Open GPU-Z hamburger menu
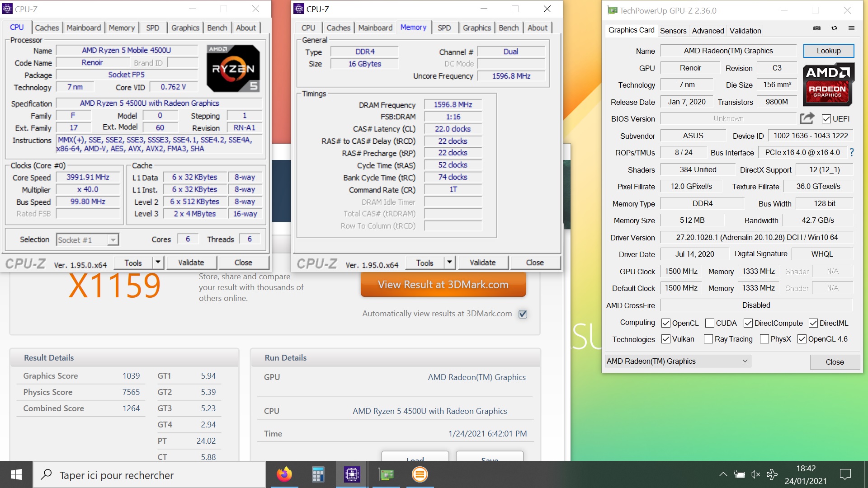 tap(851, 28)
